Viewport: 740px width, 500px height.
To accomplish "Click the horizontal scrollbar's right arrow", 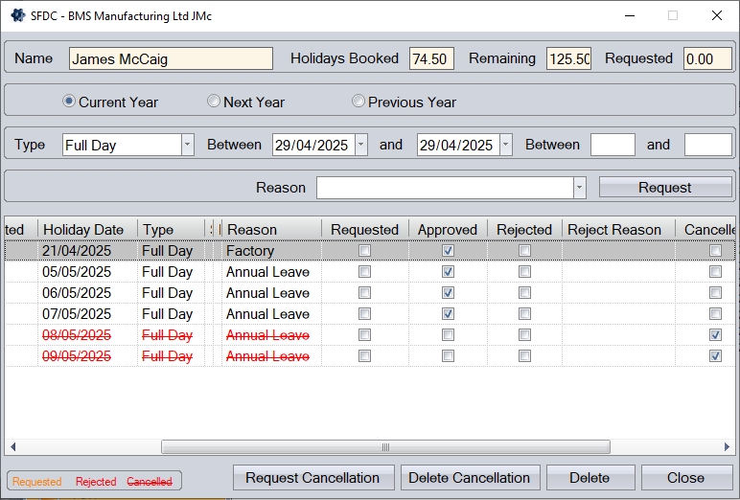I will click(730, 446).
